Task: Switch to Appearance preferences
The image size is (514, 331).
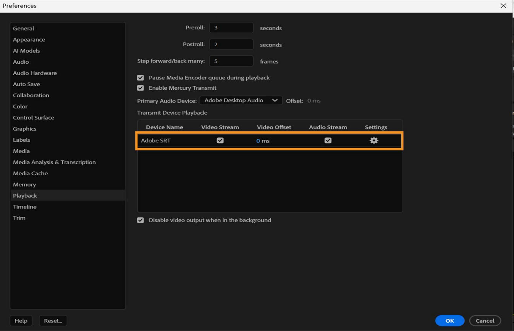Action: point(29,39)
